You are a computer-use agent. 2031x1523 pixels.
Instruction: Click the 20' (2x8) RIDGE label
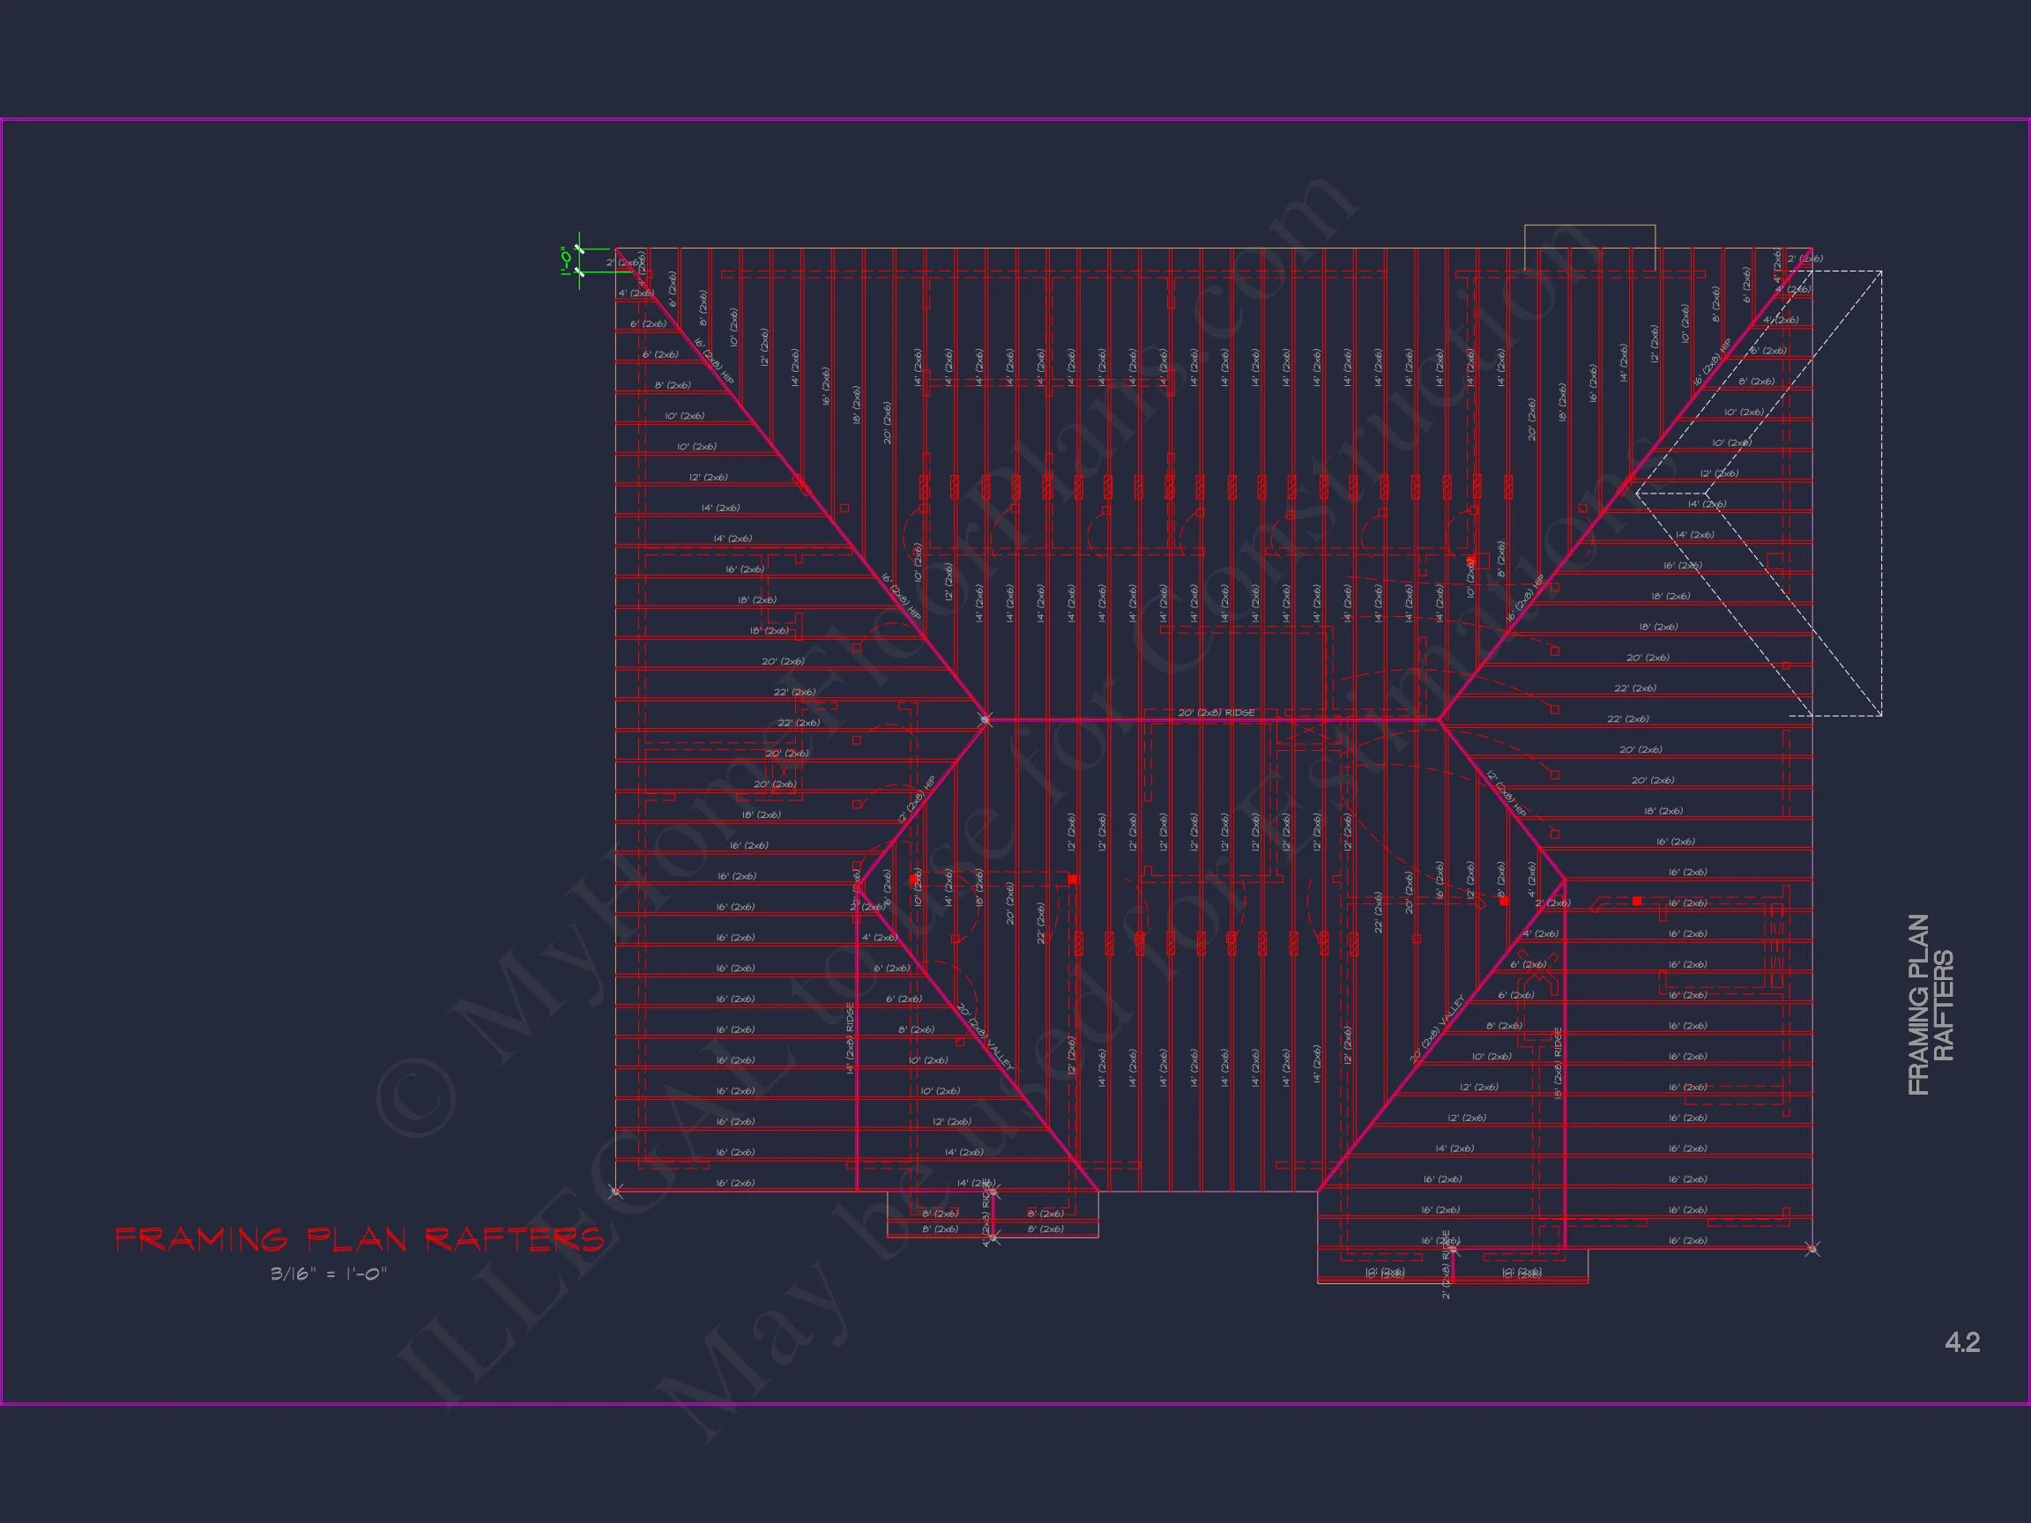(x=1216, y=712)
